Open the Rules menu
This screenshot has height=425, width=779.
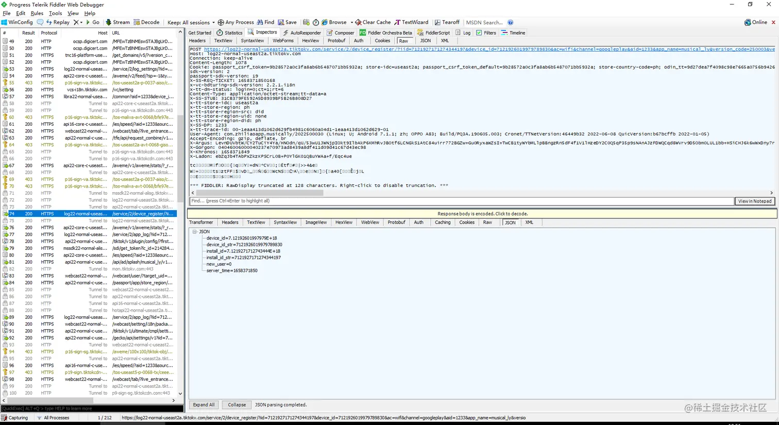tap(37, 13)
